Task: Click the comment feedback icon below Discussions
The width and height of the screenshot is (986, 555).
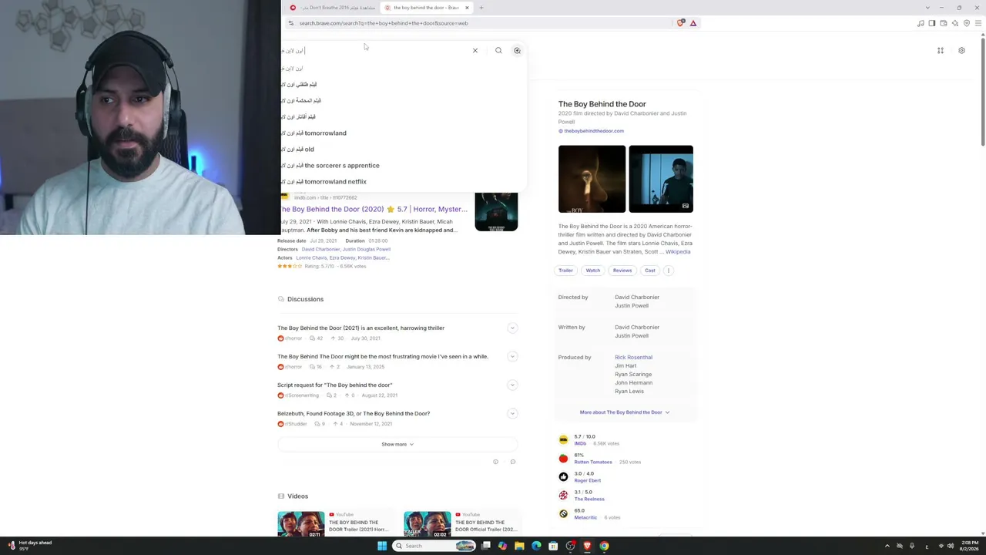Action: [513, 462]
